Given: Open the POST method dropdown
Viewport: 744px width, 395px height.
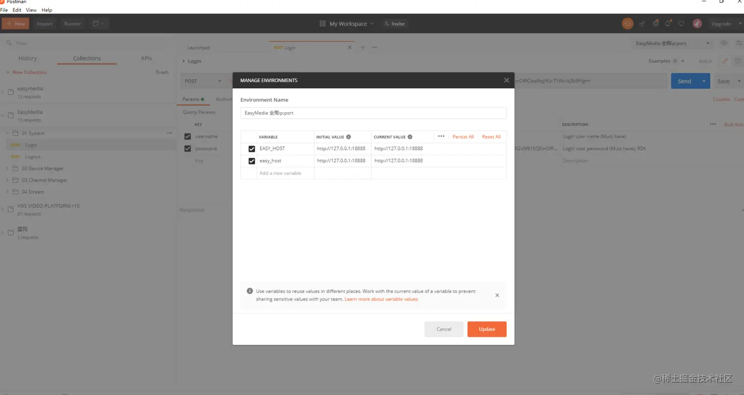Looking at the screenshot, I should (203, 81).
